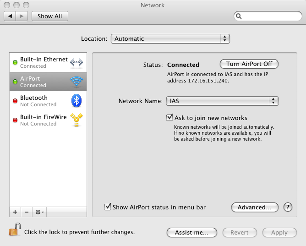
Task: Open the help question mark button
Action: 288,207
